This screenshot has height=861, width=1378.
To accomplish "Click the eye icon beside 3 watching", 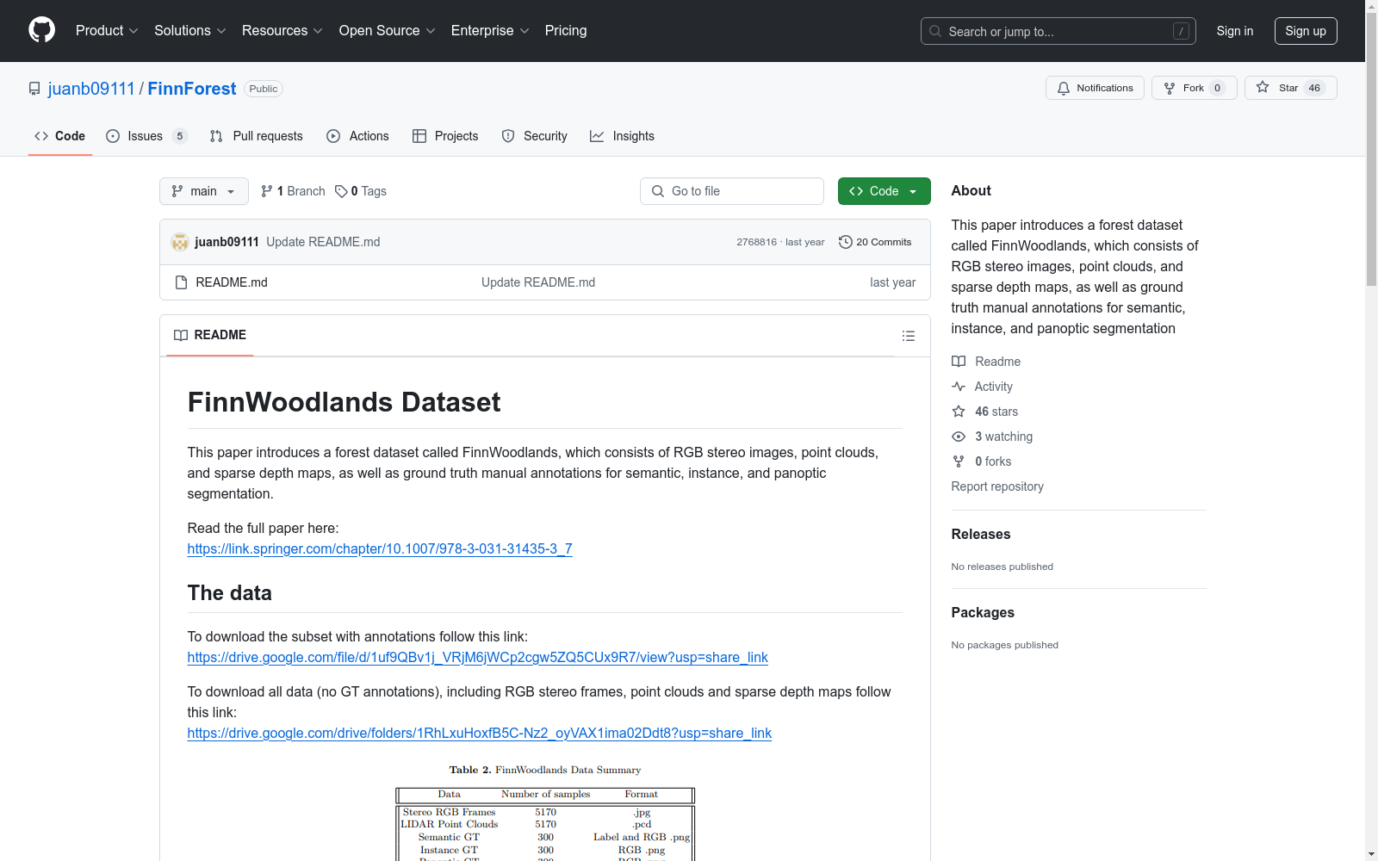I will [x=959, y=437].
